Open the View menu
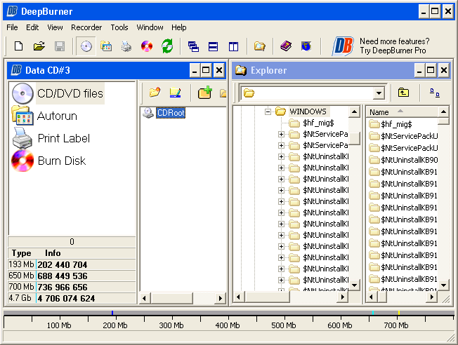Viewport: 458px width, 345px height. [x=55, y=27]
